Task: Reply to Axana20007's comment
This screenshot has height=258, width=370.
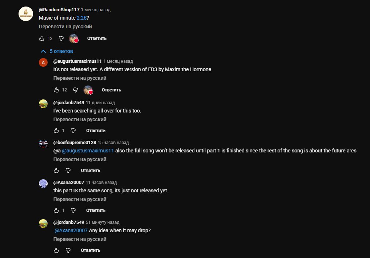Action: [96, 210]
